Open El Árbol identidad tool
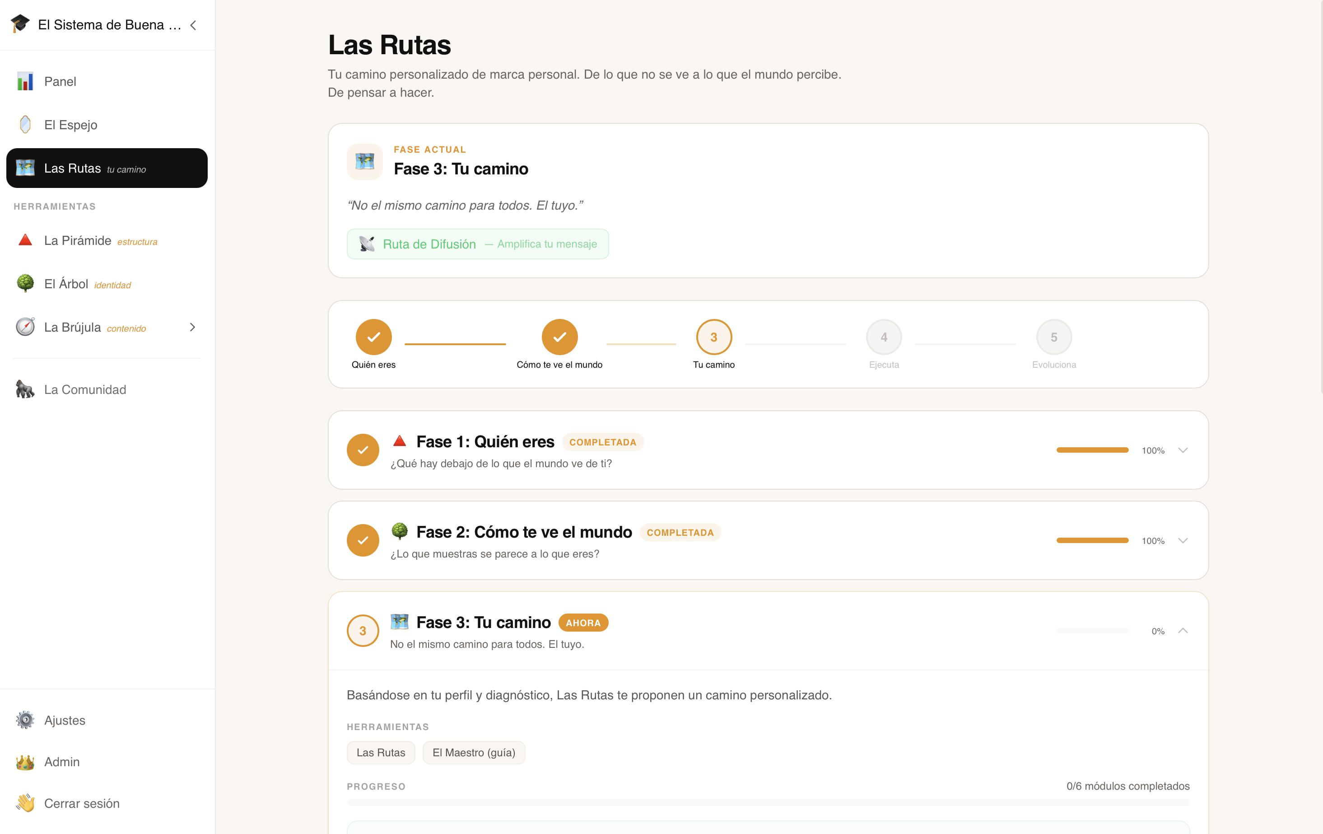 pos(107,284)
